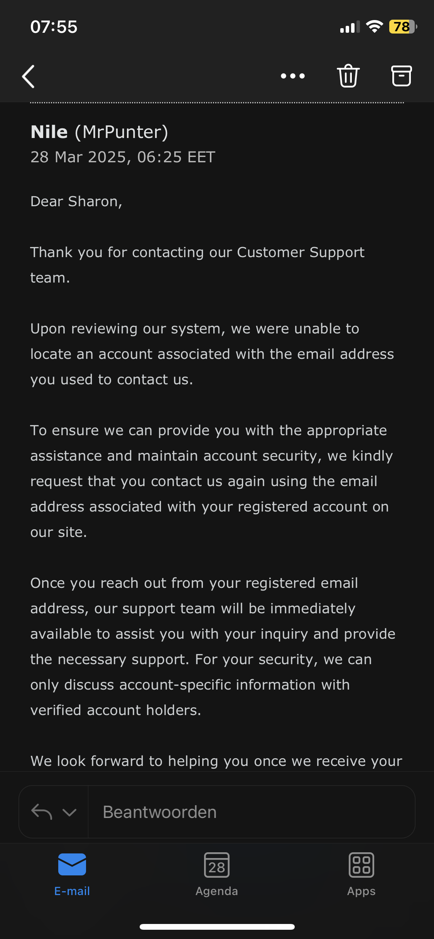Tap the Wi-Fi status icon
This screenshot has height=939, width=434.
[374, 27]
